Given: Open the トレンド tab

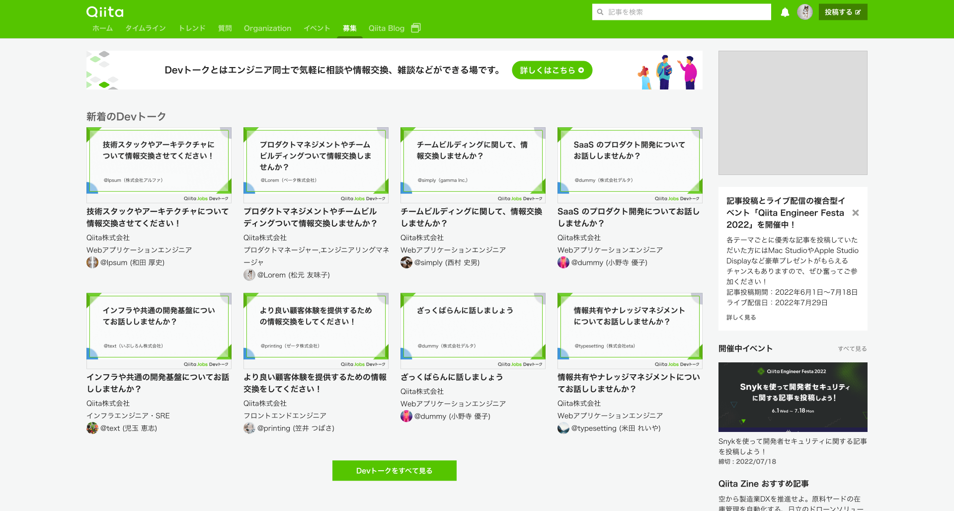Looking at the screenshot, I should click(192, 28).
